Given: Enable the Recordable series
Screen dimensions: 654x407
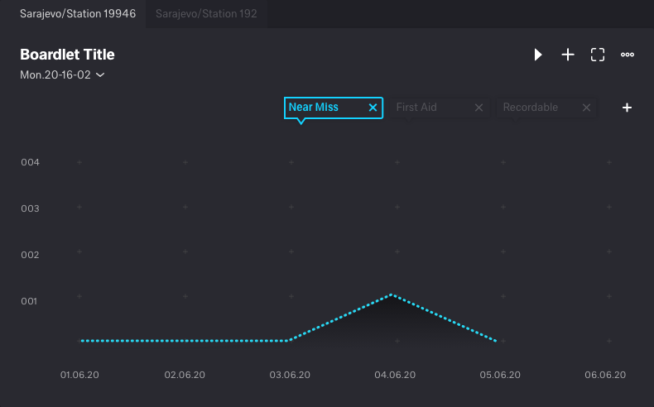Looking at the screenshot, I should coord(531,108).
